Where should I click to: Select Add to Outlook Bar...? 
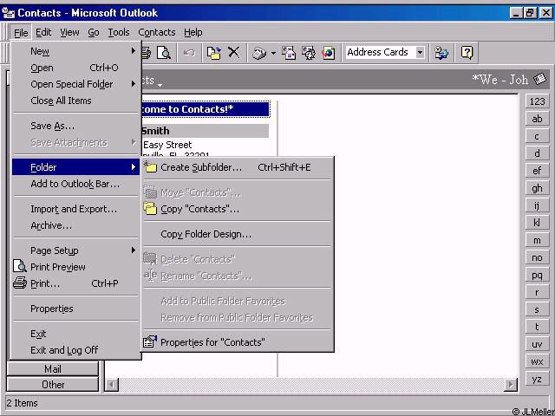click(75, 184)
